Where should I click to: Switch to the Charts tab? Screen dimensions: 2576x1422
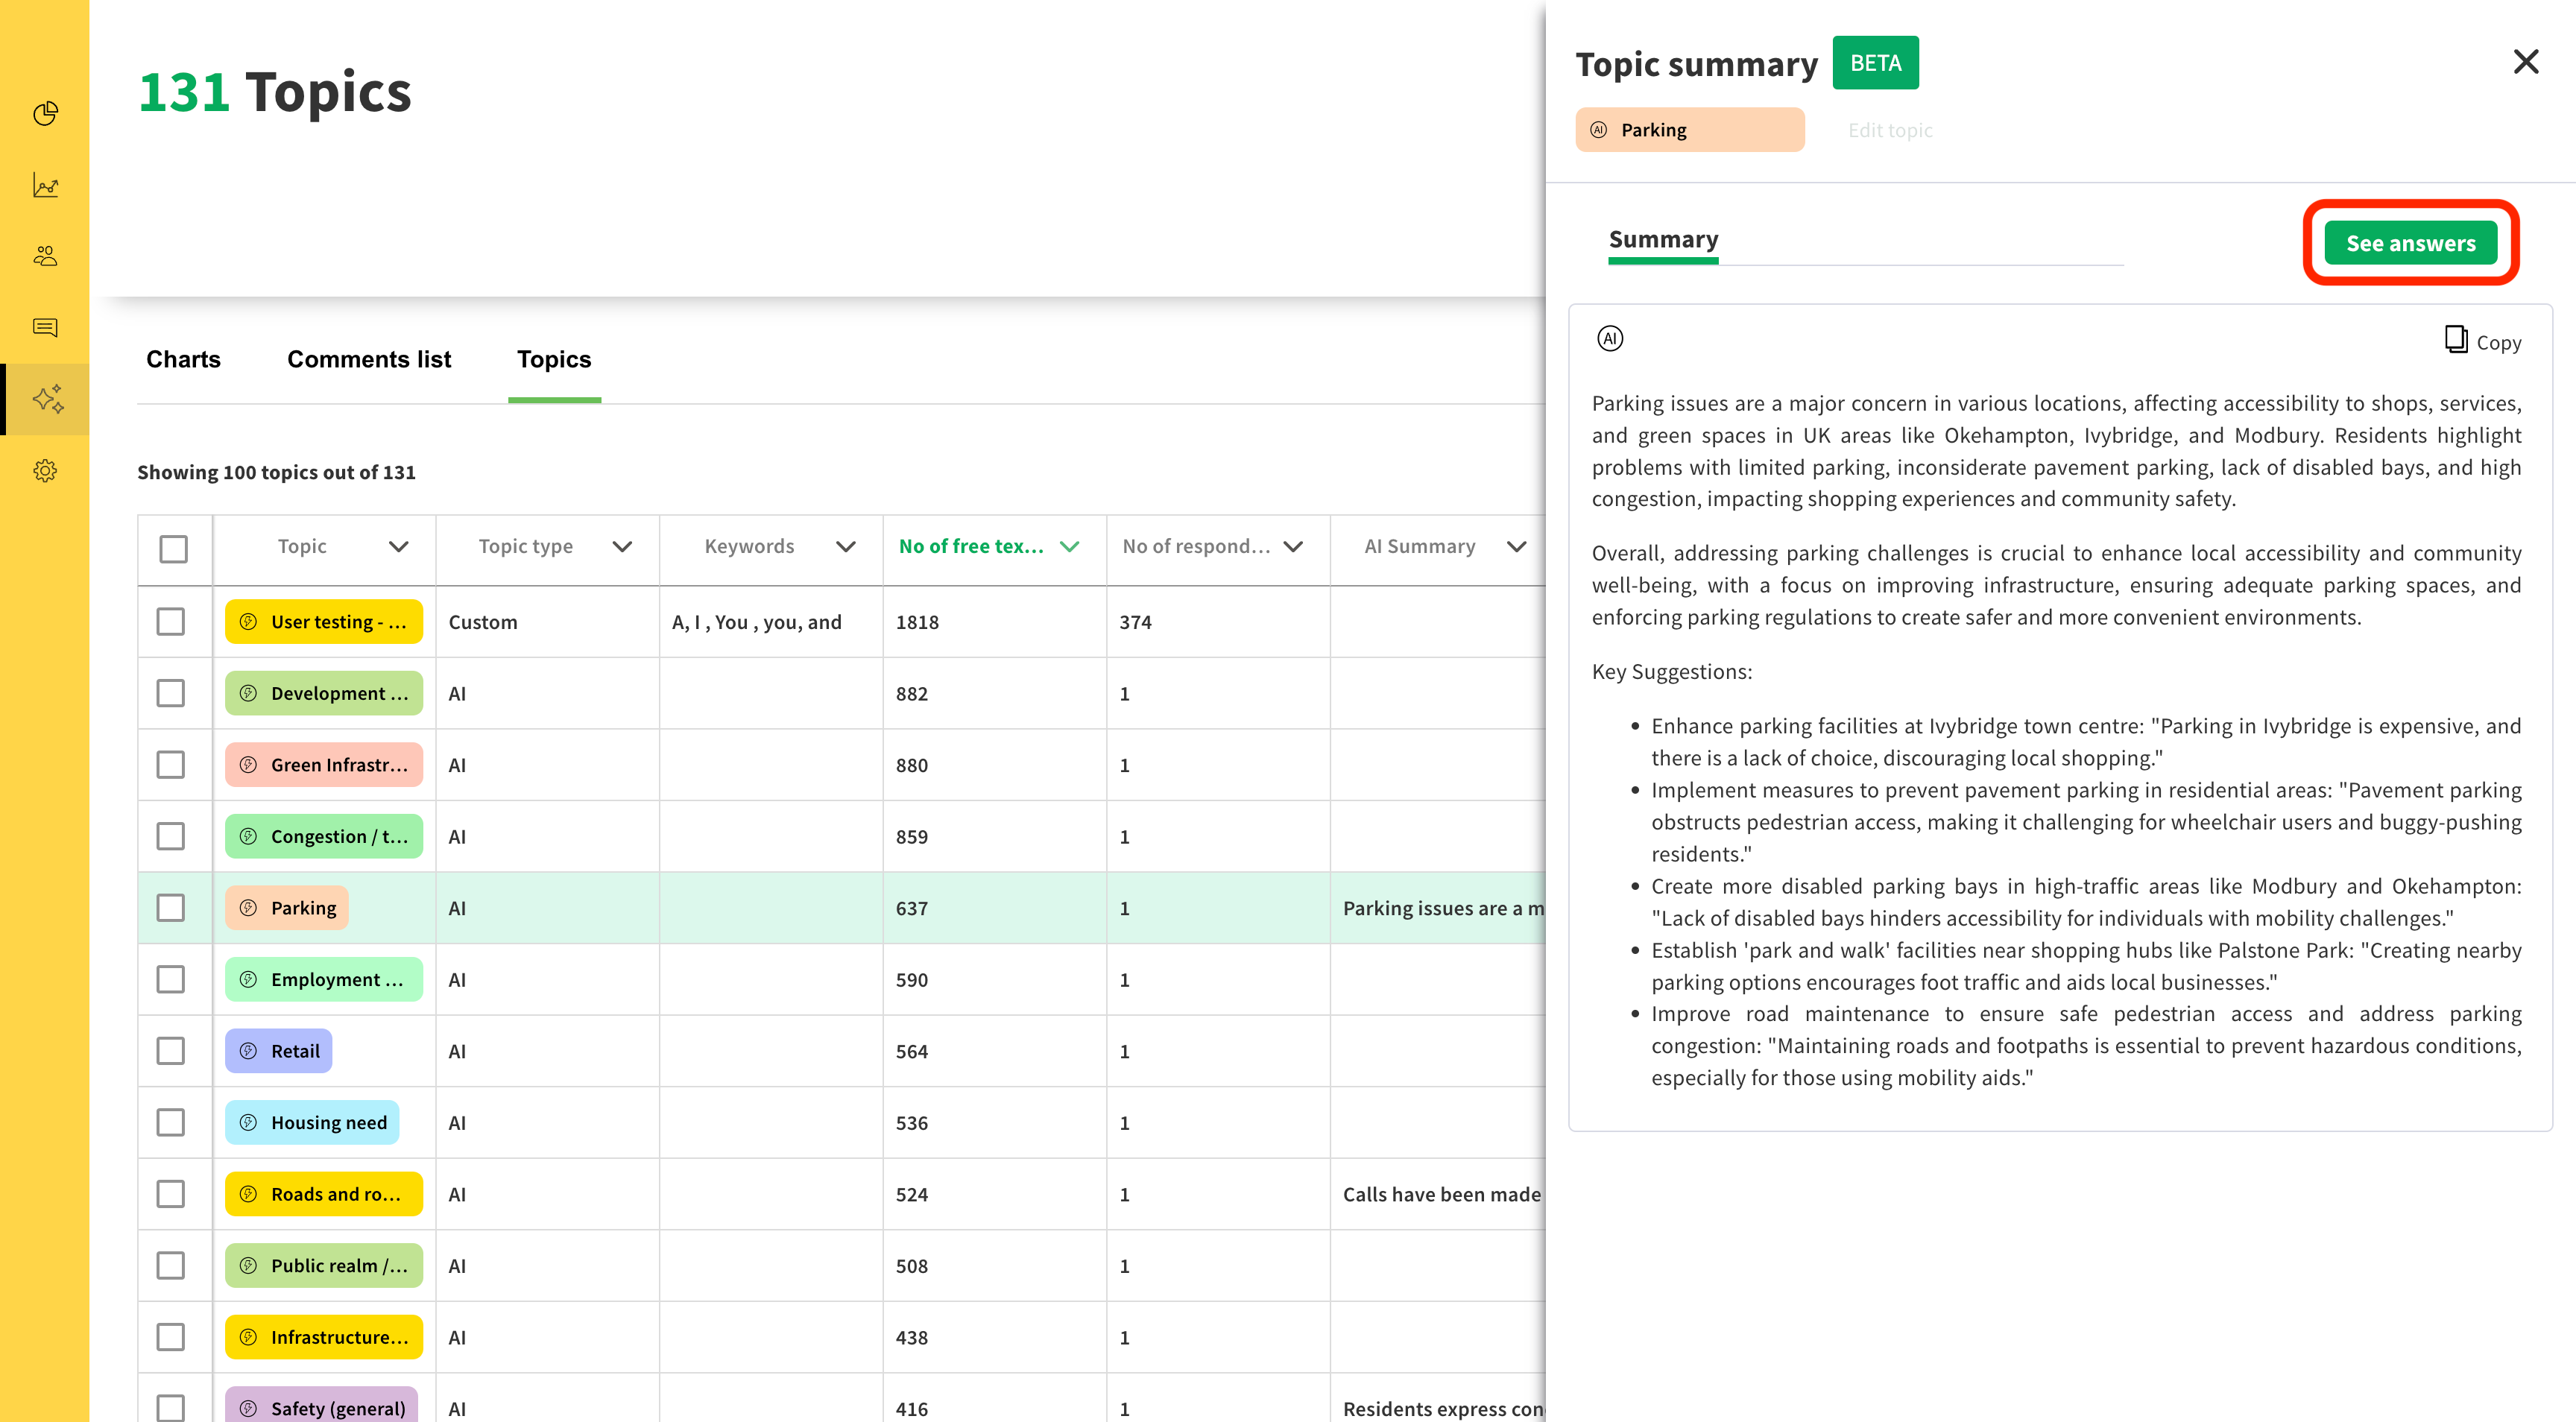point(183,359)
